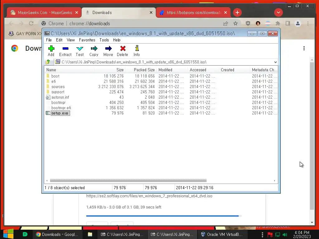Switch to the Oracle VM VirtualBox taskbar button
Viewport: 319px width, 239px height.
tap(222, 234)
